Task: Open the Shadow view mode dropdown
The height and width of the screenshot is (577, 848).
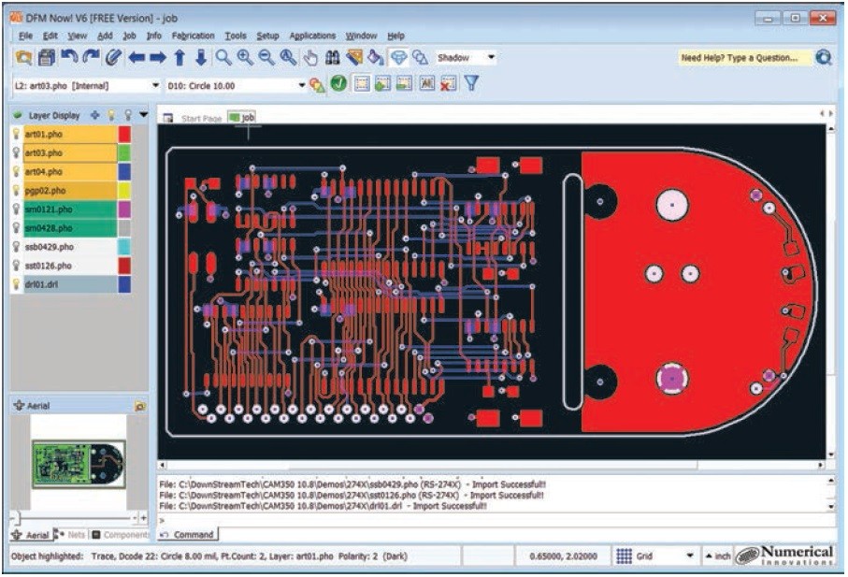Action: pos(466,57)
